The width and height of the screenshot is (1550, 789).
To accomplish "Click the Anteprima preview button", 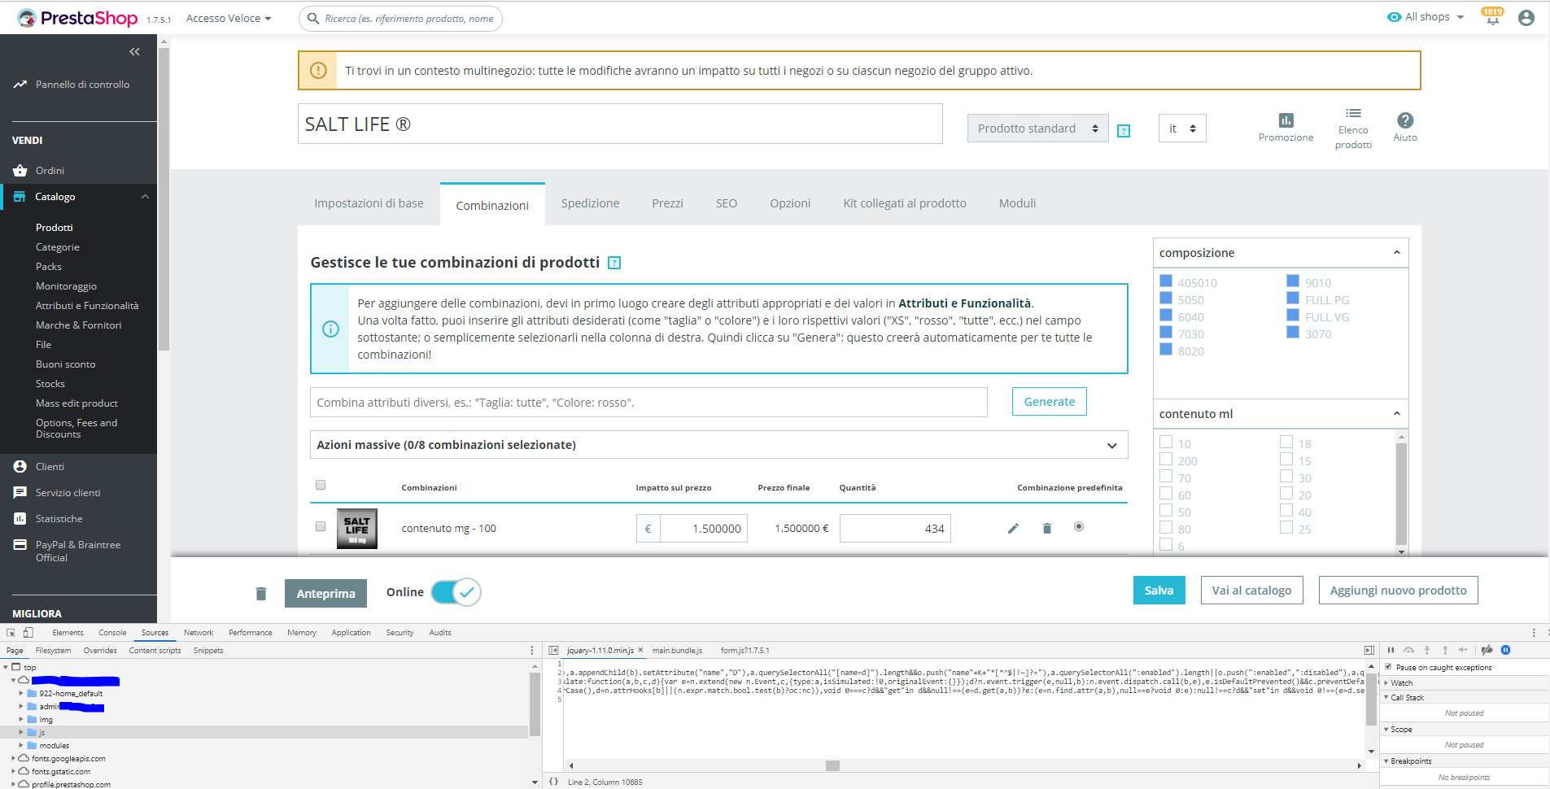I will click(x=325, y=594).
